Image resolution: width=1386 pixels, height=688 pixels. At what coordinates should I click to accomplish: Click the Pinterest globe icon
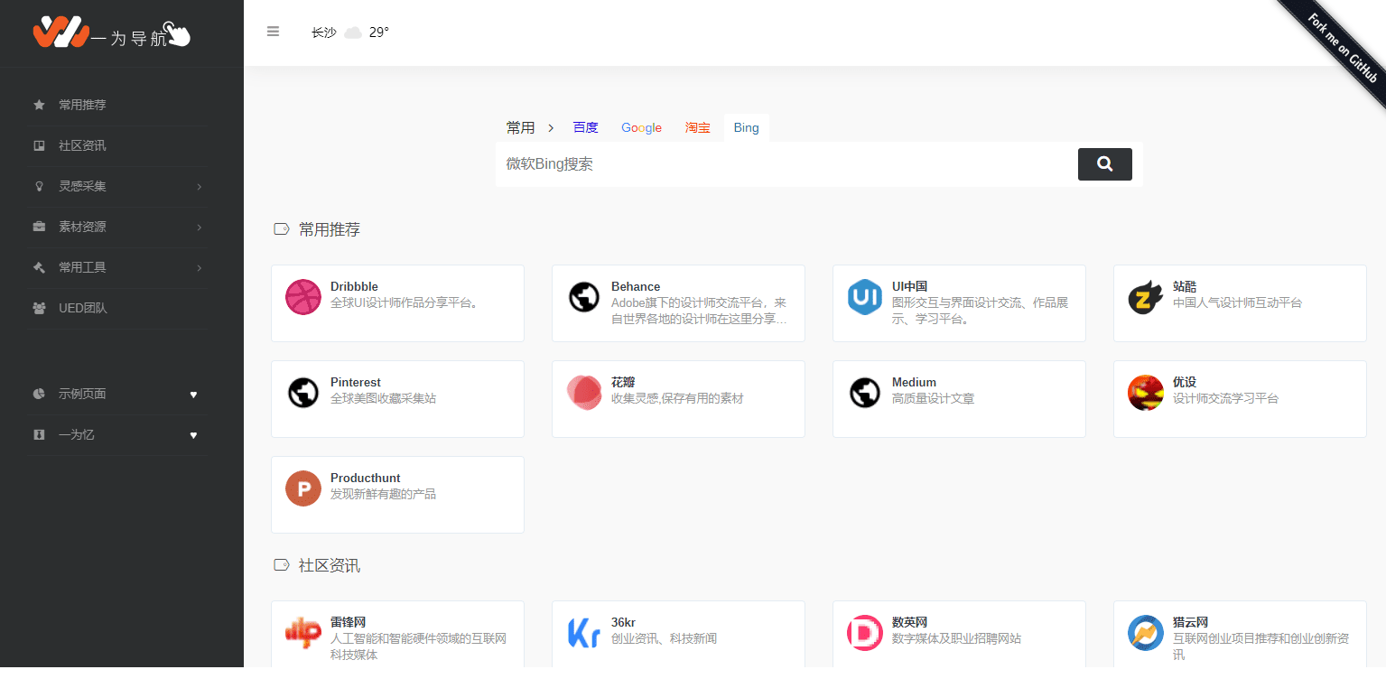303,393
